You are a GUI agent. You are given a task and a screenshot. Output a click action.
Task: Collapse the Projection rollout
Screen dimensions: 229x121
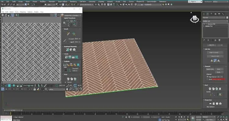[208, 100]
